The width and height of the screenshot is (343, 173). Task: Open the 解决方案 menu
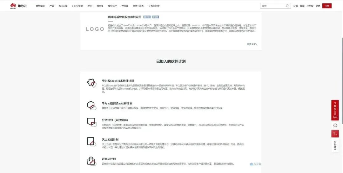pyautogui.click(x=63, y=6)
